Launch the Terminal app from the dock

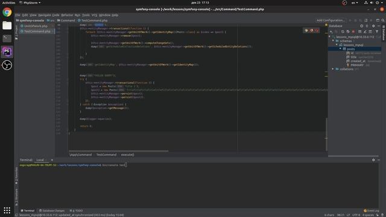[x=7, y=39]
